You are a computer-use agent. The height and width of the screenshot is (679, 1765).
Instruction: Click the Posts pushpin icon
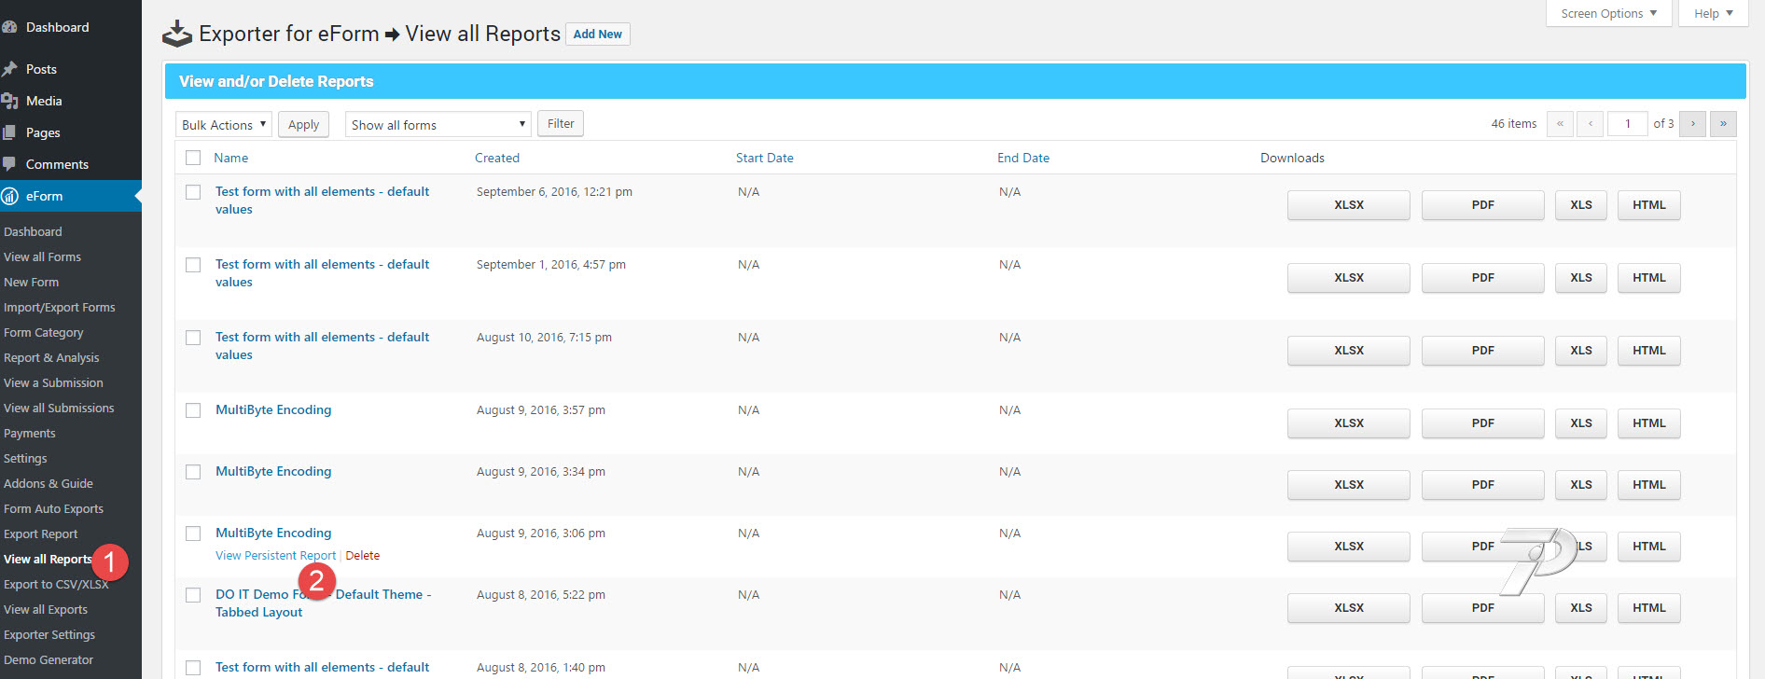[9, 69]
